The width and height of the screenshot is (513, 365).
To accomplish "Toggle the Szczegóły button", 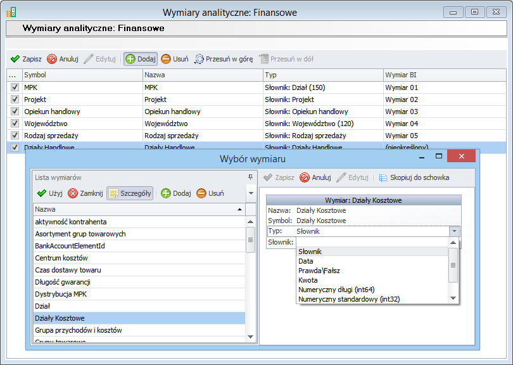I will coord(130,193).
